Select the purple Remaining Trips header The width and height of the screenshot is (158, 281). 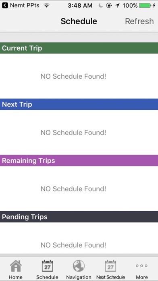pyautogui.click(x=79, y=161)
